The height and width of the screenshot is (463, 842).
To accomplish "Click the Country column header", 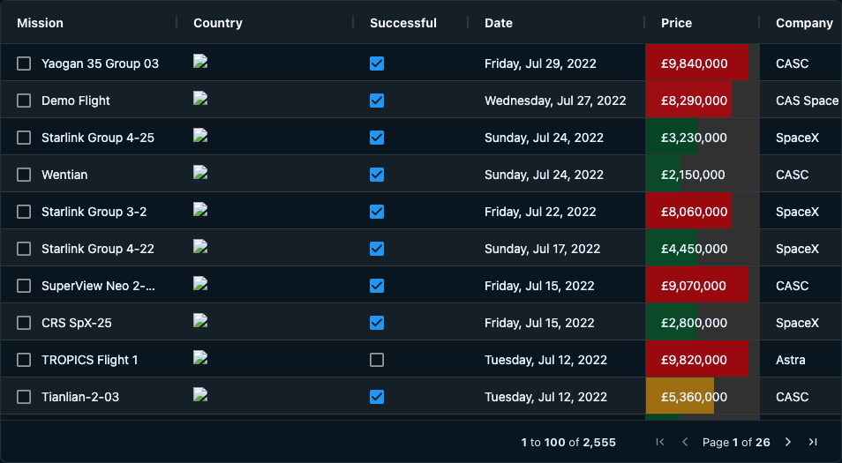I will point(218,23).
